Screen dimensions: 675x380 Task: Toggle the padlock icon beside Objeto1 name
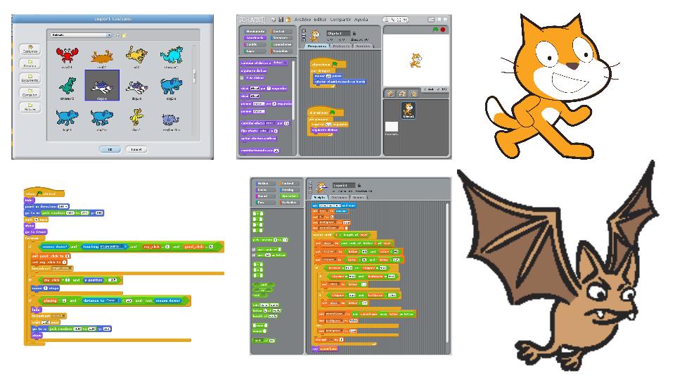tap(354, 33)
